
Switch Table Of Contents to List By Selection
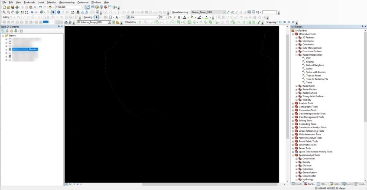(16, 31)
